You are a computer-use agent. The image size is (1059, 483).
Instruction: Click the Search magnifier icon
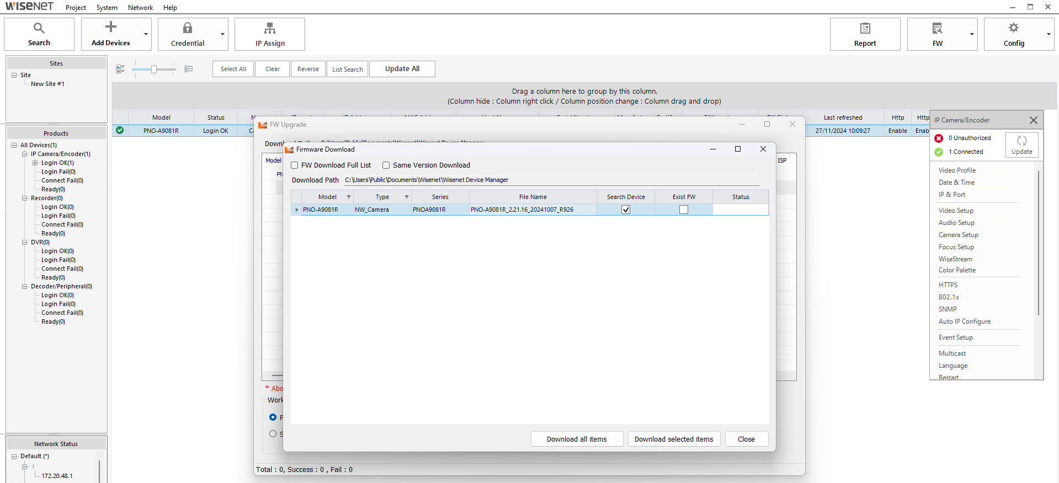(x=39, y=28)
